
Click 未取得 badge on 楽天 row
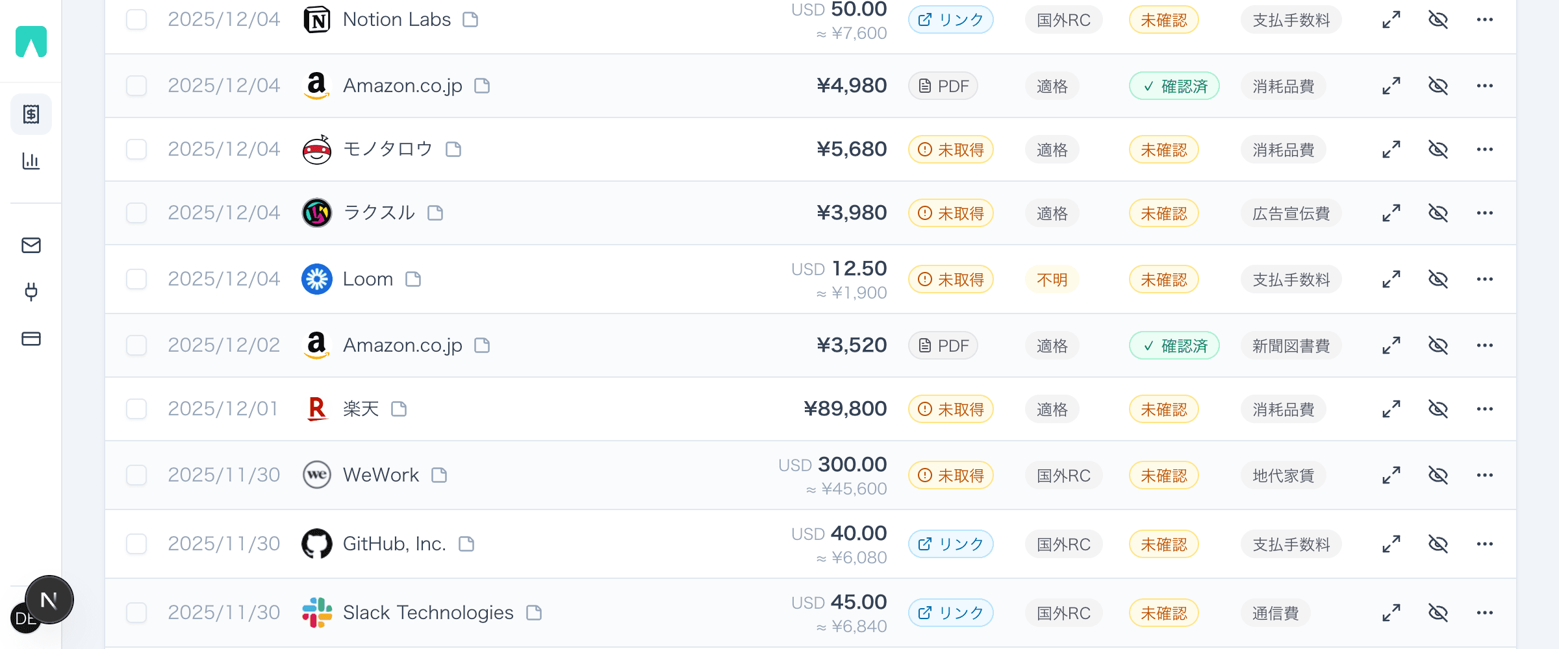click(950, 409)
